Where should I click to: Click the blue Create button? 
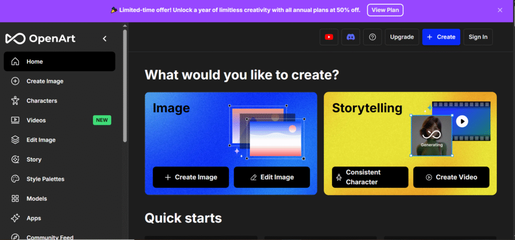pos(441,37)
